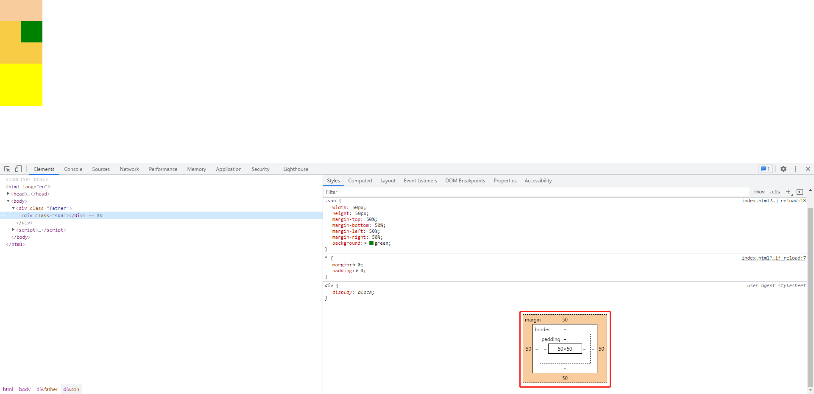Switch to the Elements tab
The height and width of the screenshot is (394, 814).
[x=44, y=169]
